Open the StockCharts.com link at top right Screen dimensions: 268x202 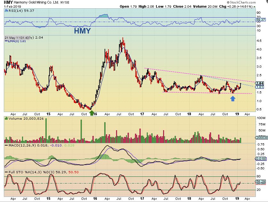coord(243,2)
